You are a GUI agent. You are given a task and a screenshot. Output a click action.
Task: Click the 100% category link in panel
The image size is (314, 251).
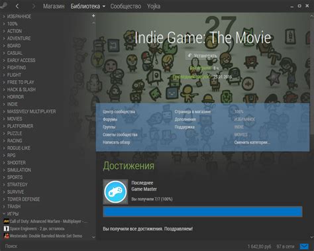pos(238,112)
